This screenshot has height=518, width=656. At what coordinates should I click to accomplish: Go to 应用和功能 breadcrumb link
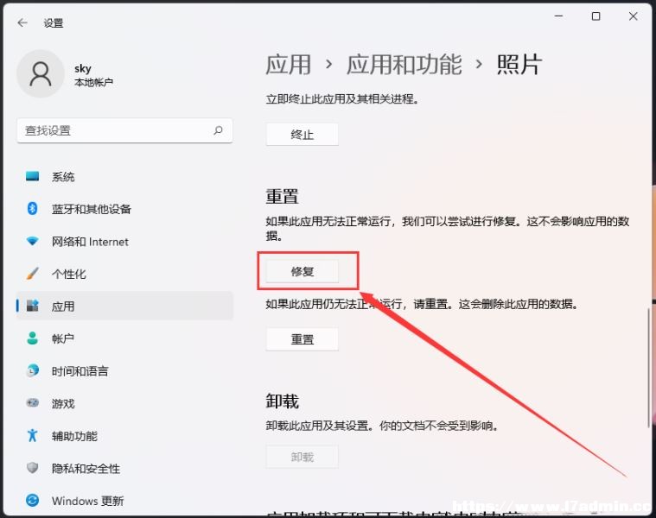[x=404, y=65]
